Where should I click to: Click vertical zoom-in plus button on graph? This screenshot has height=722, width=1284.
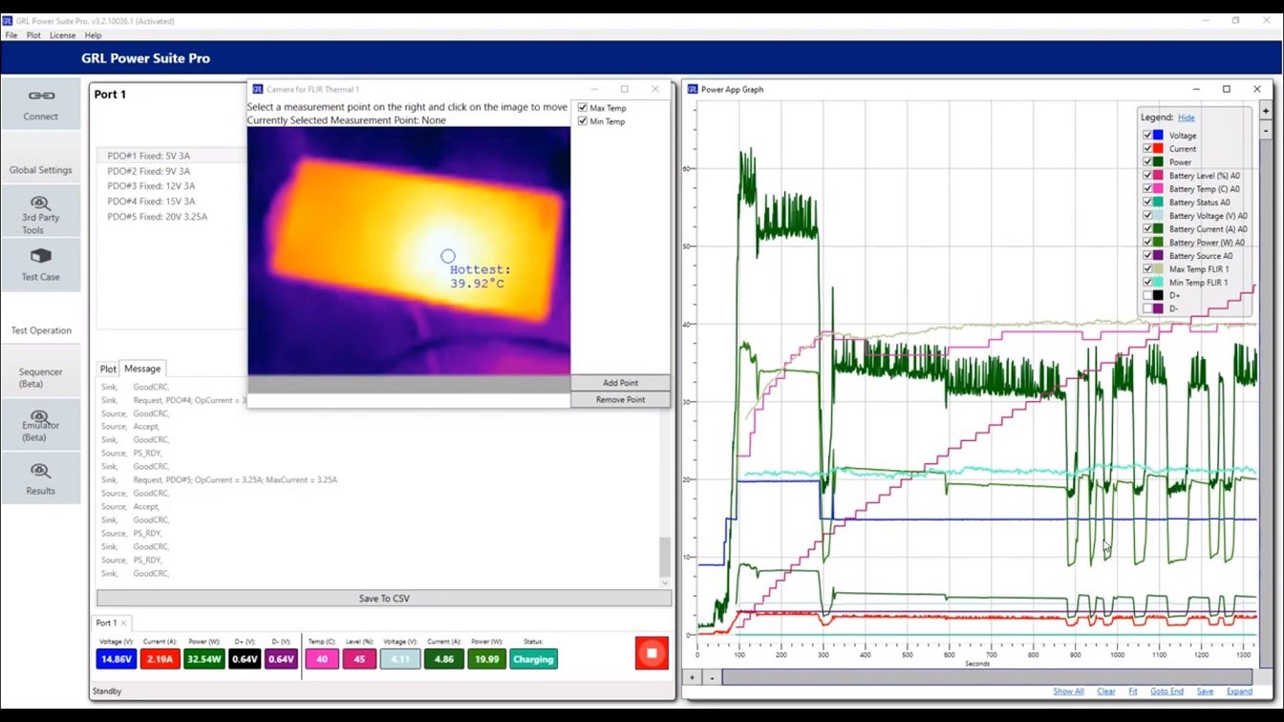(x=1266, y=112)
